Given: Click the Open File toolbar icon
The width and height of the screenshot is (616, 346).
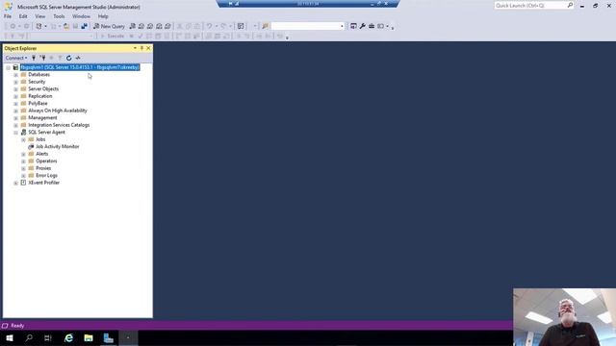Looking at the screenshot, I should point(66,26).
